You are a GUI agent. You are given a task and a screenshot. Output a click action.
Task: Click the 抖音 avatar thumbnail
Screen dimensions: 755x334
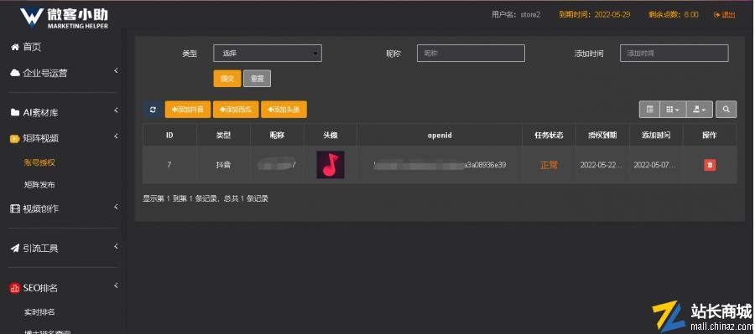(x=331, y=165)
